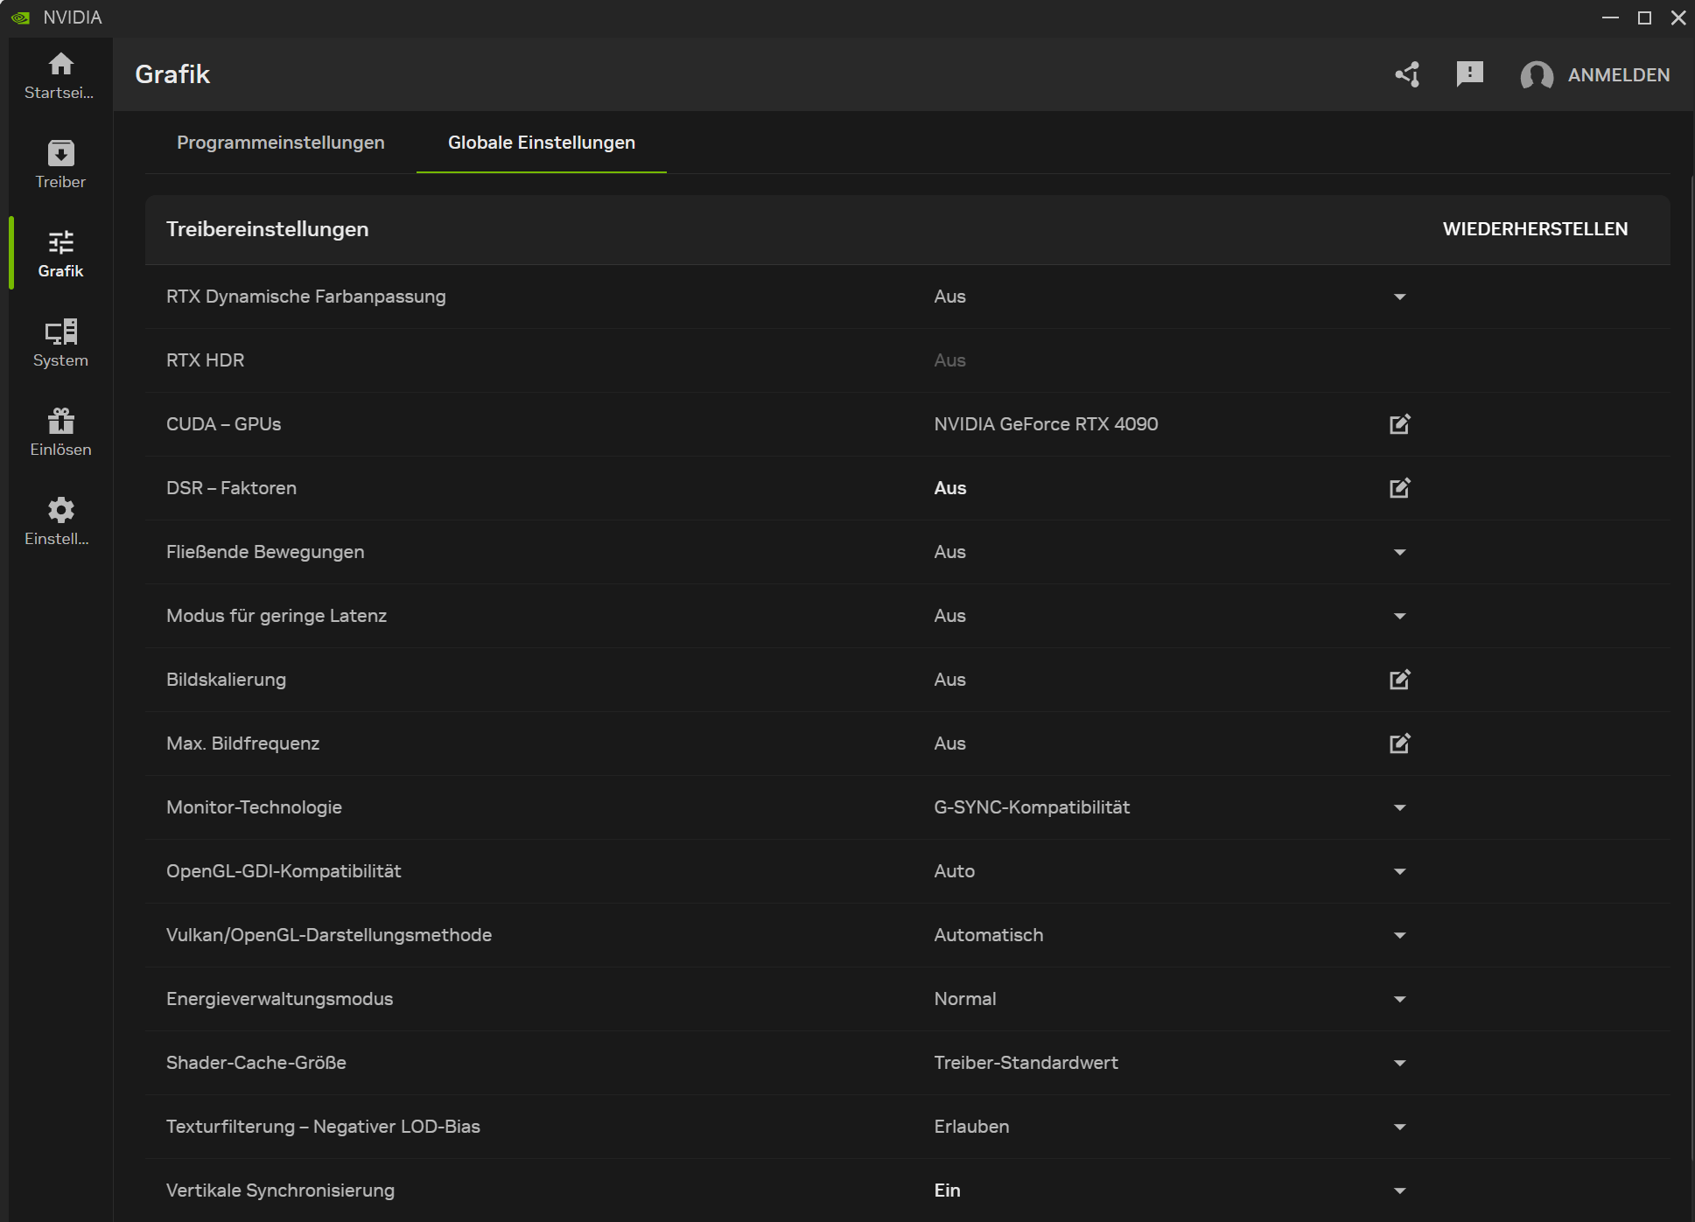Switch to Programmeinstellungen tab
1695x1222 pixels.
click(280, 143)
